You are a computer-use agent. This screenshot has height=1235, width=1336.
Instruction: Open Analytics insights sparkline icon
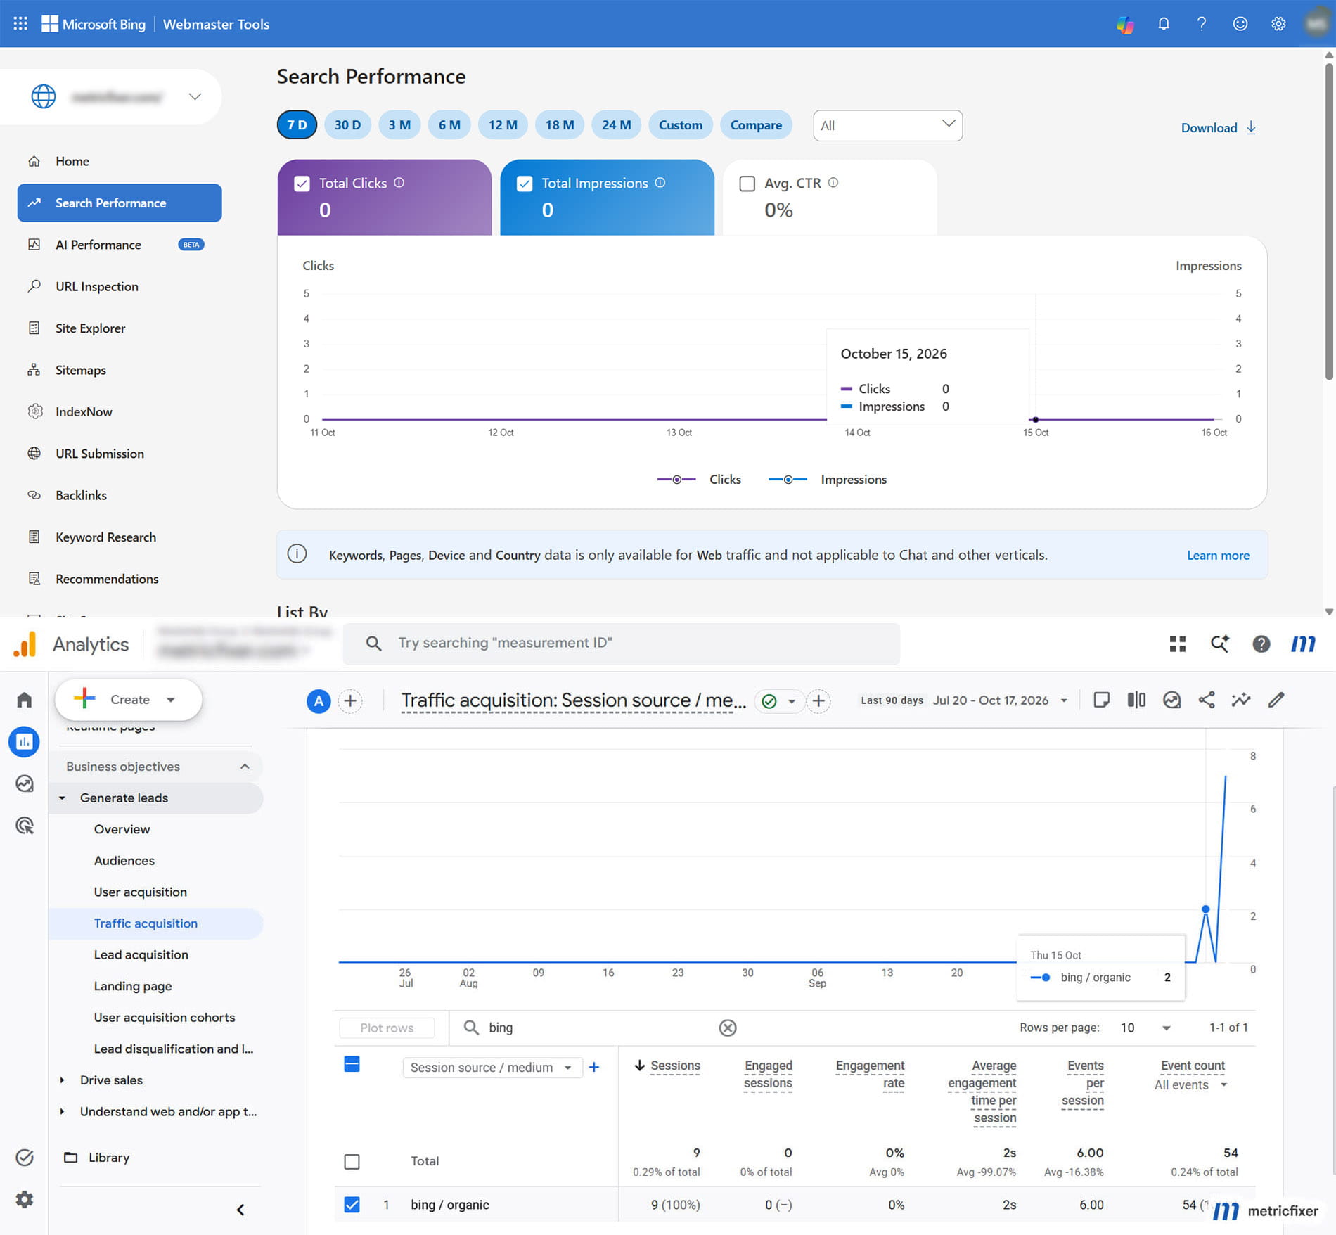pyautogui.click(x=1241, y=700)
